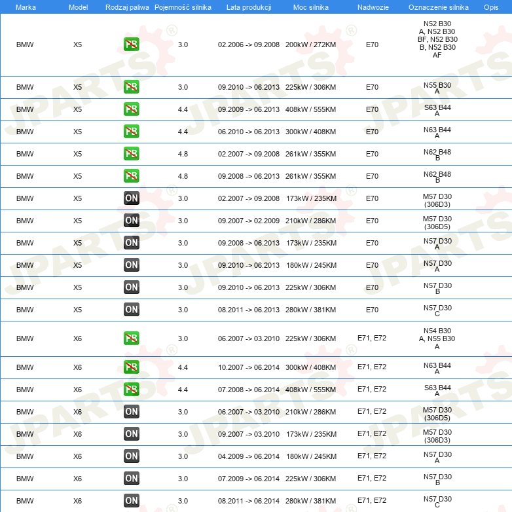
Task: Click the Model column header
Action: click(78, 7)
